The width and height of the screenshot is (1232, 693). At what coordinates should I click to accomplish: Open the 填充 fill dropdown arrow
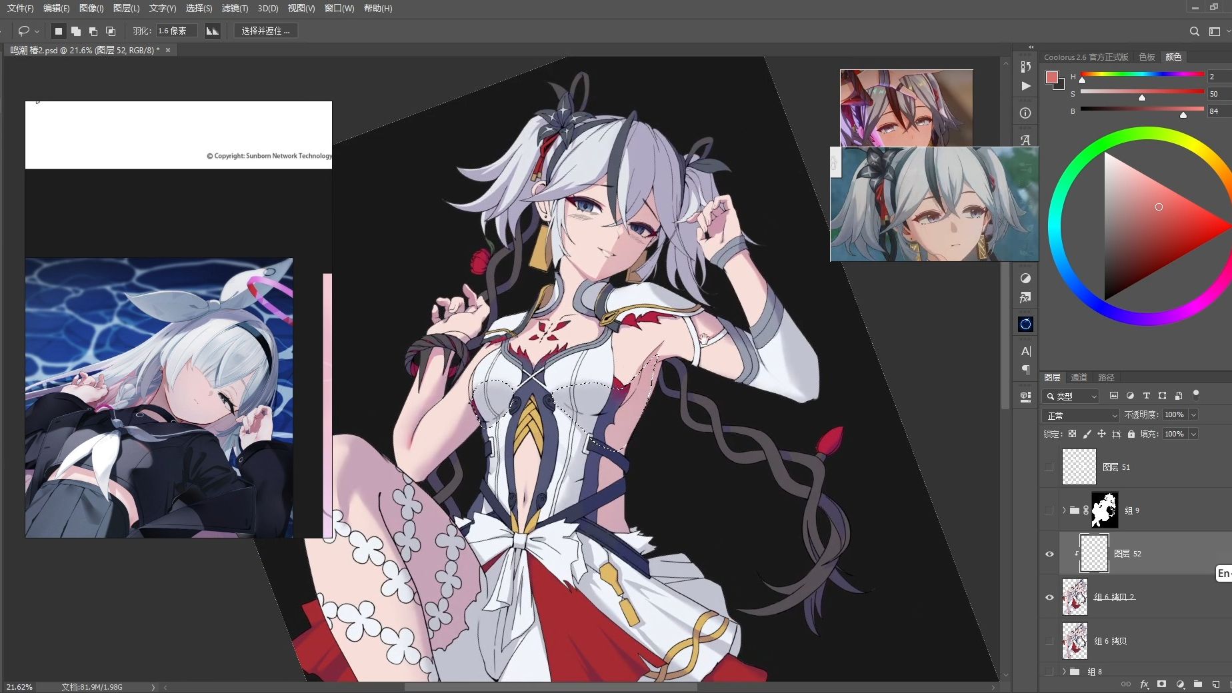1193,434
